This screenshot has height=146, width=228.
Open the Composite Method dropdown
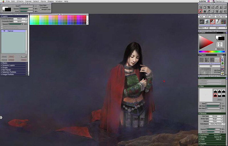20,19
